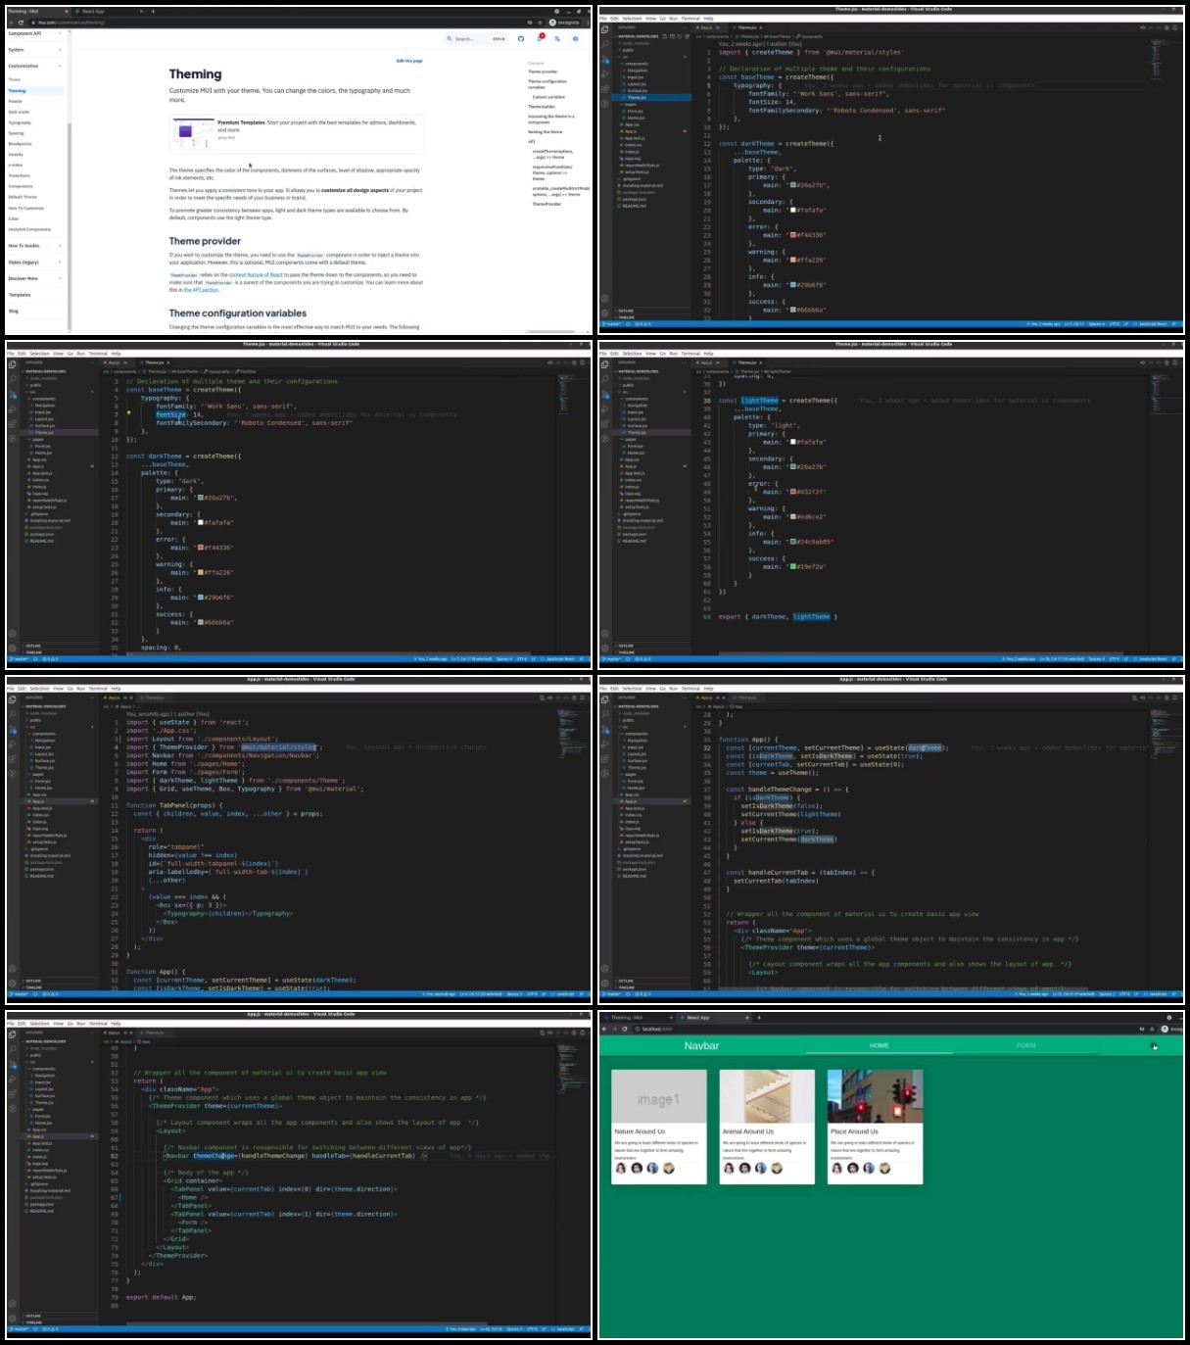The height and width of the screenshot is (1345, 1190).
Task: Click MUI sidebar vertical scrollbar
Action: 70,225
